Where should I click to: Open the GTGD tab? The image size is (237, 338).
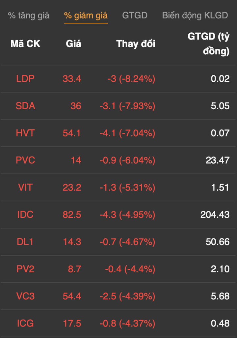(x=135, y=15)
